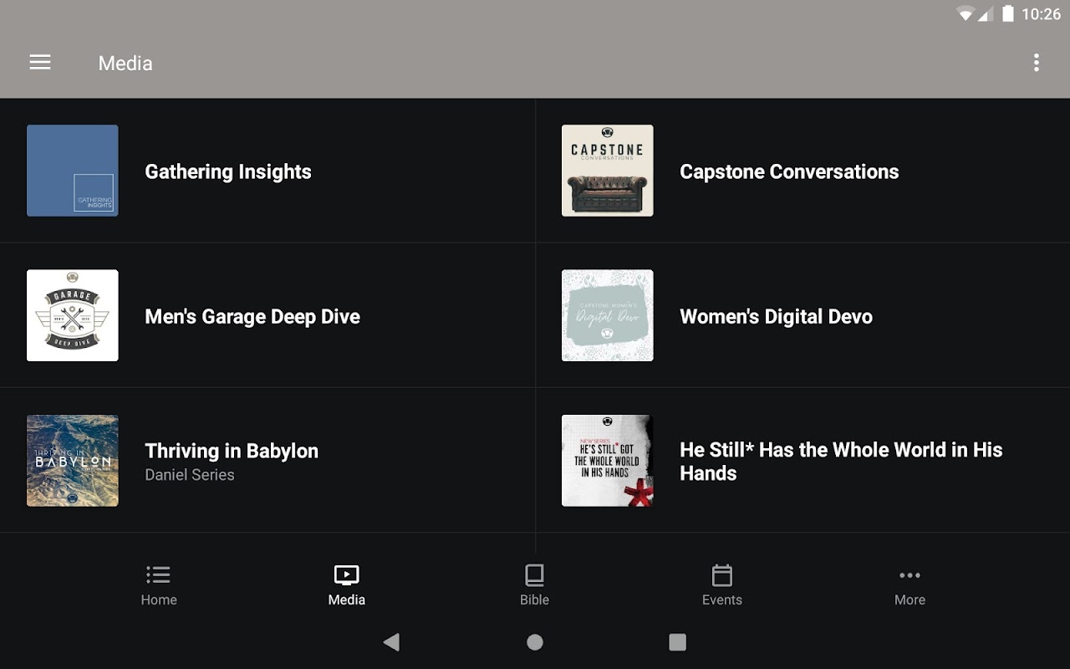Select the Daniel Series subtitle

pos(190,475)
